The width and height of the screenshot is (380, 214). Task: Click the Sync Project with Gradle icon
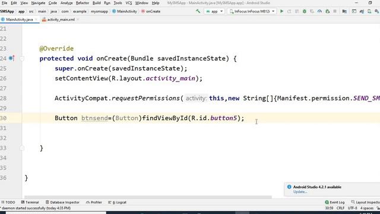pyautogui.click(x=362, y=11)
